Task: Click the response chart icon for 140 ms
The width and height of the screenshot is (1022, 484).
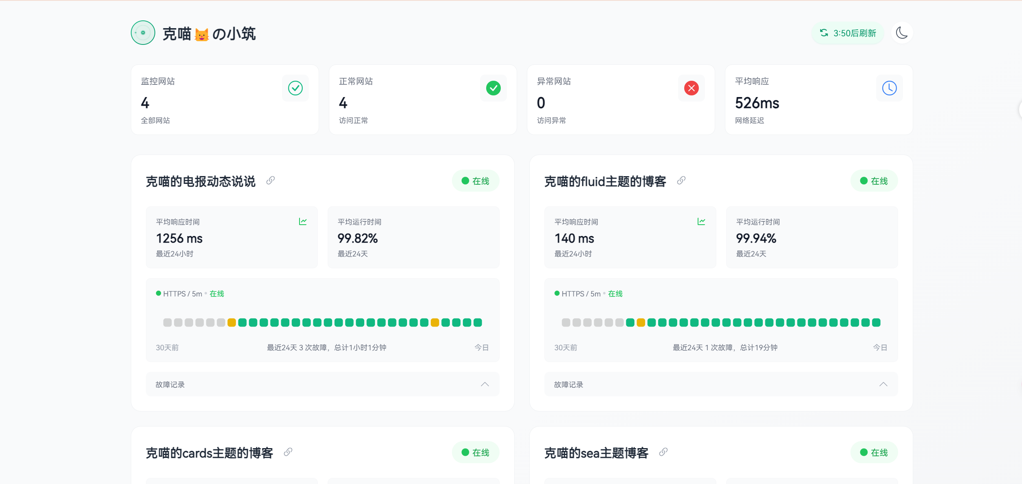Action: click(x=701, y=221)
